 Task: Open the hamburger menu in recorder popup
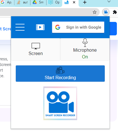[20, 27]
